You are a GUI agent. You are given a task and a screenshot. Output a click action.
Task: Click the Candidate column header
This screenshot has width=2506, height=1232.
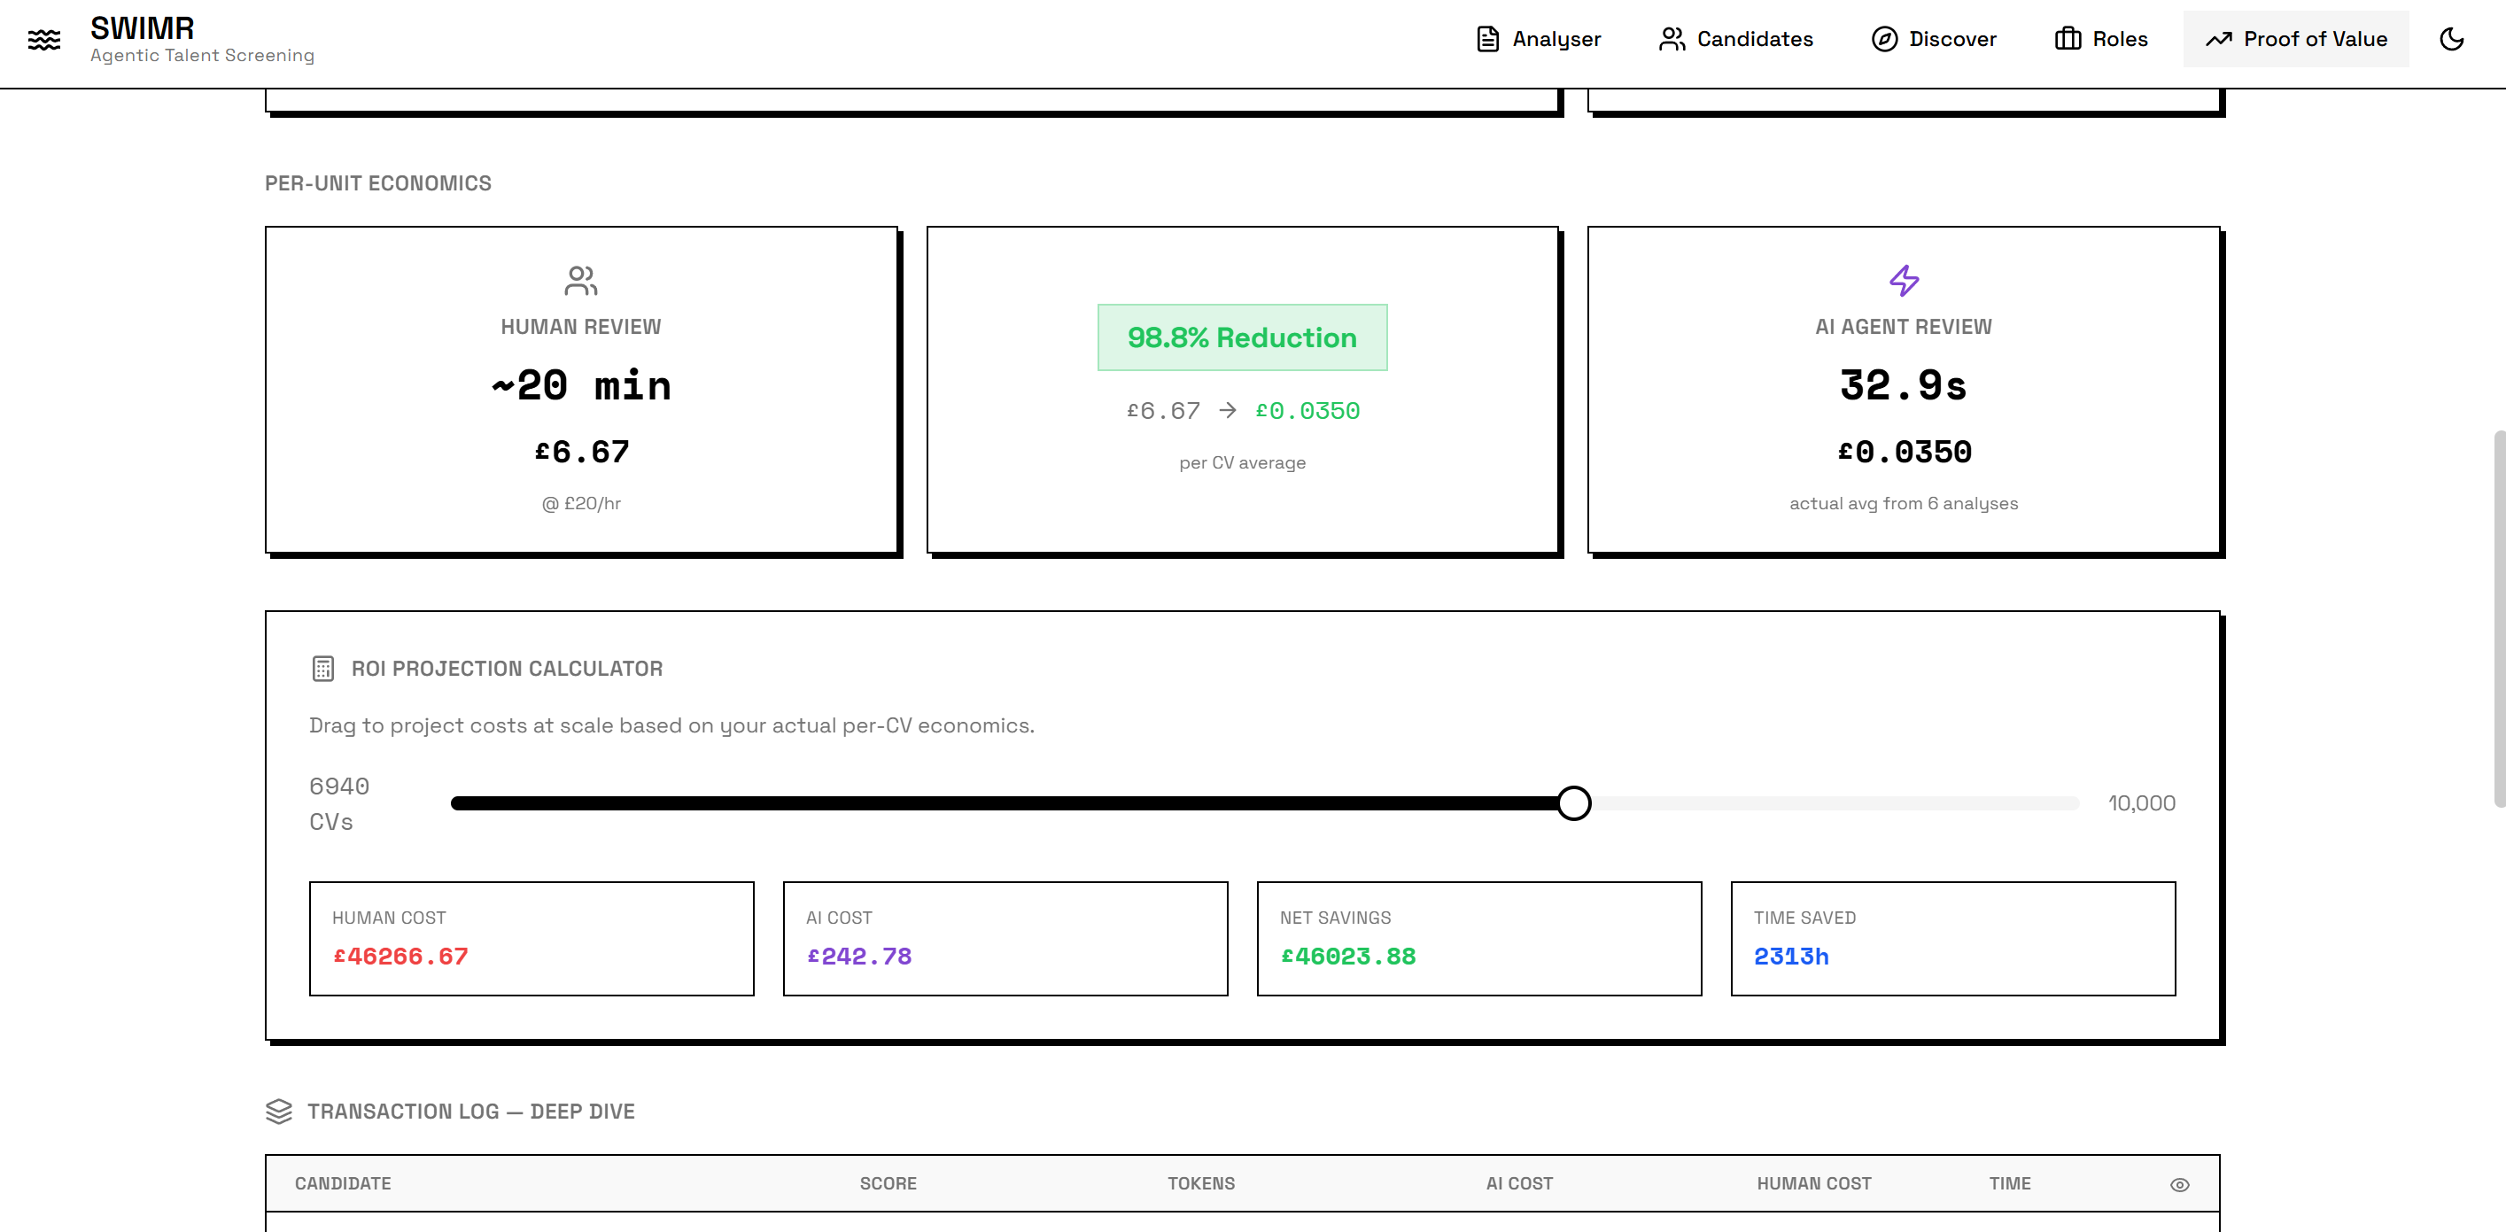click(x=343, y=1183)
